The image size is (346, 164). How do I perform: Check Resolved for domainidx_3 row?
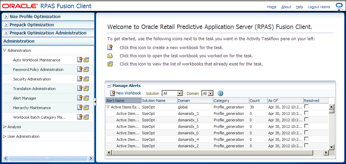pyautogui.click(x=306, y=113)
